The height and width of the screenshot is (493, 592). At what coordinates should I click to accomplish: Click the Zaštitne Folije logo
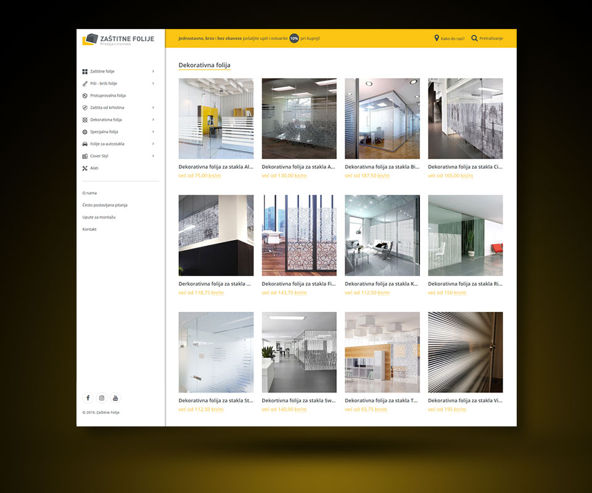tap(118, 39)
